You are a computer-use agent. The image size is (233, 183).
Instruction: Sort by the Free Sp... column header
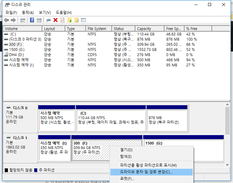[174, 29]
